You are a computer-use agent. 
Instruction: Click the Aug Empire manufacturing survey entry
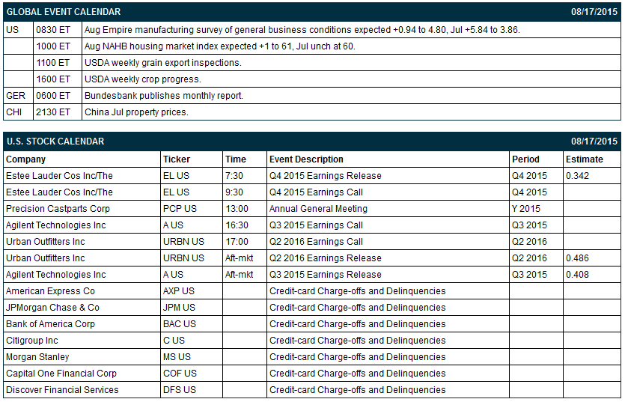pyautogui.click(x=302, y=30)
